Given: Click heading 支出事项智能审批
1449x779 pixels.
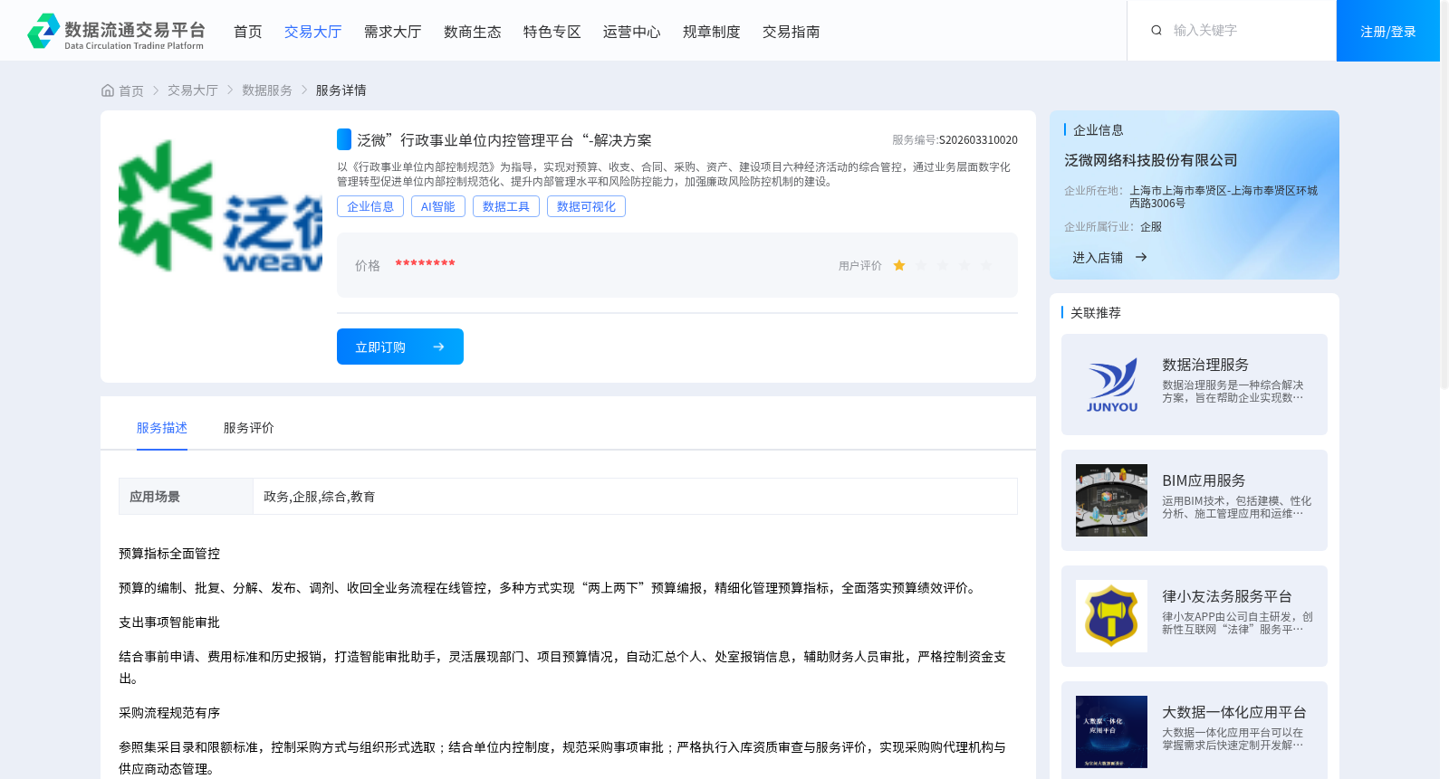Looking at the screenshot, I should coord(169,622).
